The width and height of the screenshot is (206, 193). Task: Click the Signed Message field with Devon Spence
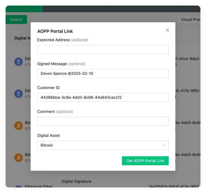coord(103,73)
